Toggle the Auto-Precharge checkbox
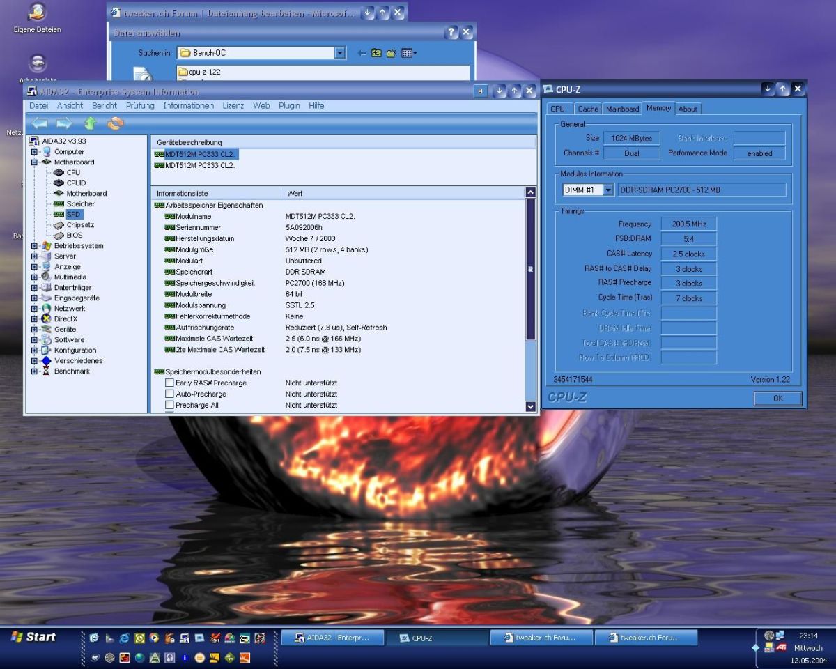The image size is (836, 669). tap(169, 394)
